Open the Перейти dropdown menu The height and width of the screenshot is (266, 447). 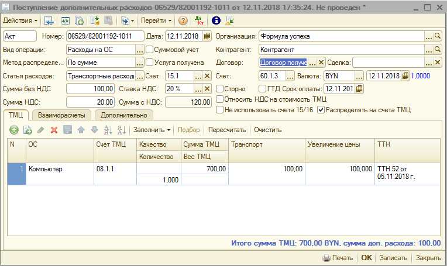point(155,20)
